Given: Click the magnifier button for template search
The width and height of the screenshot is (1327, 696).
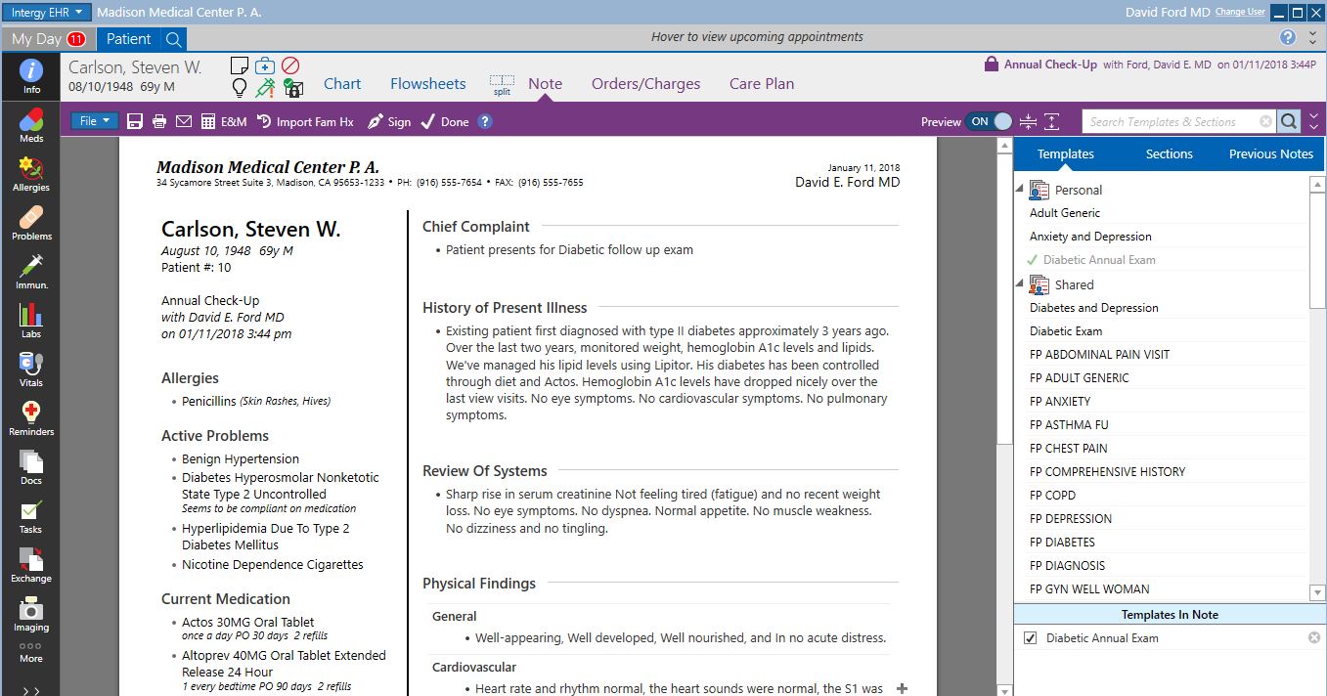Looking at the screenshot, I should pyautogui.click(x=1290, y=122).
